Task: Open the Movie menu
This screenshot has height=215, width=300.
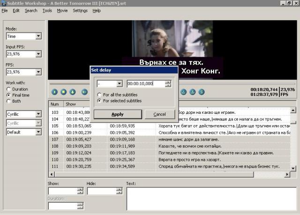Action: pyautogui.click(x=62, y=10)
